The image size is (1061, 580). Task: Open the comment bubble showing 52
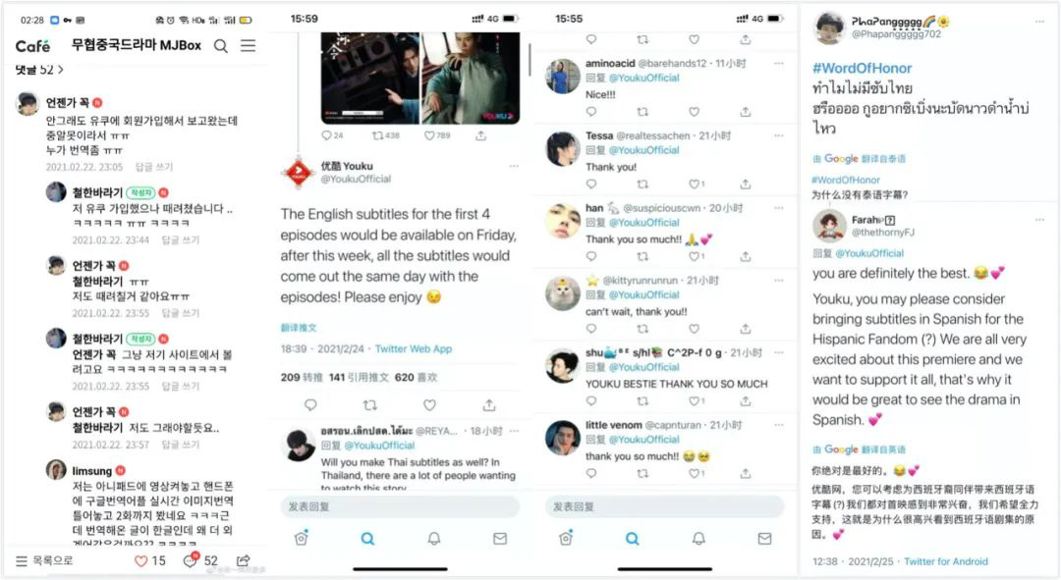coord(191,560)
